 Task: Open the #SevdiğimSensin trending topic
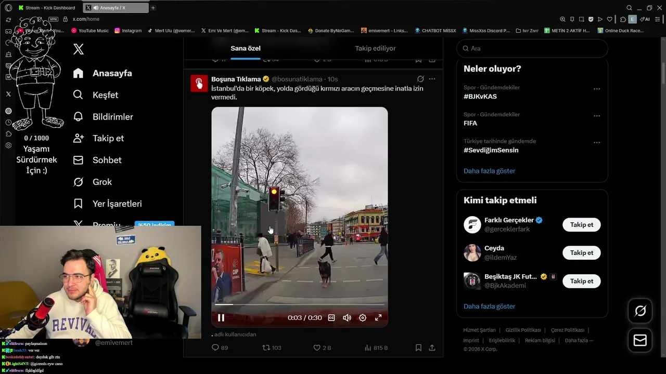pos(491,150)
